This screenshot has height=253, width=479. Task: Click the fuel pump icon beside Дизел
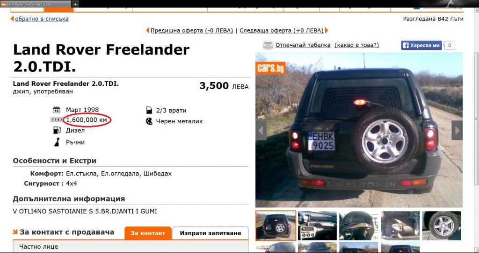[x=57, y=130]
